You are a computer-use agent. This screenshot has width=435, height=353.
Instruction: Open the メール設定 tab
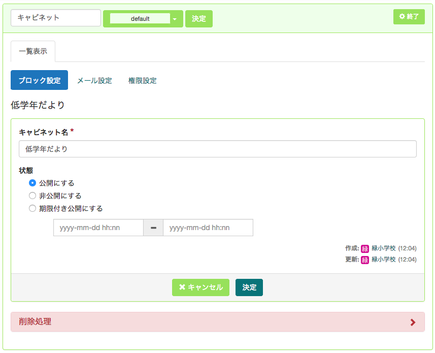coord(94,80)
